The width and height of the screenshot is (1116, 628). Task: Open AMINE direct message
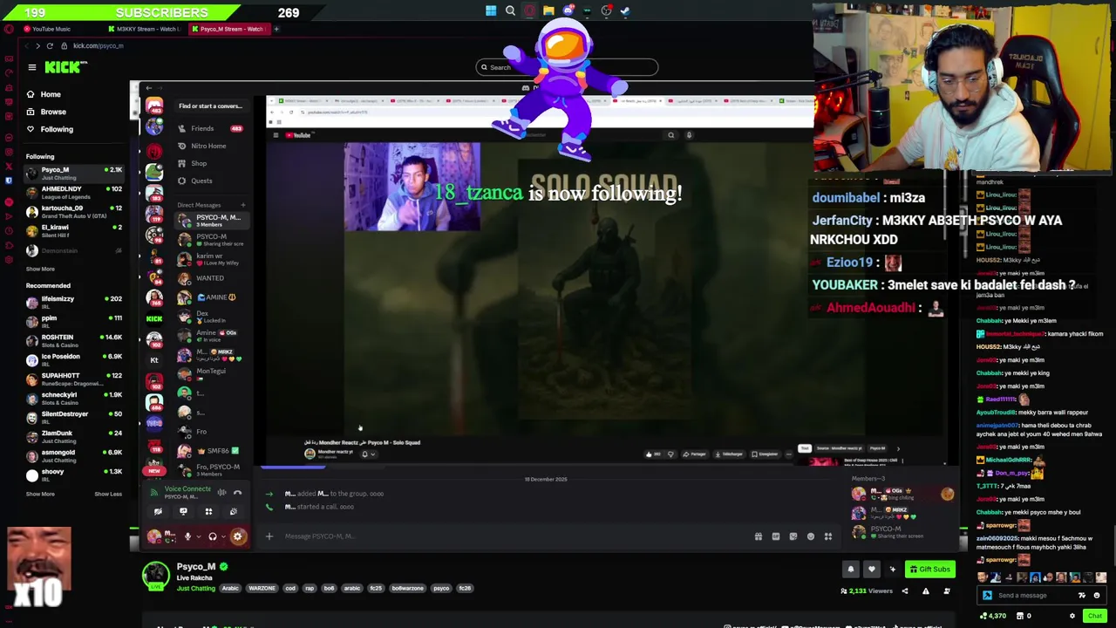tap(210, 297)
